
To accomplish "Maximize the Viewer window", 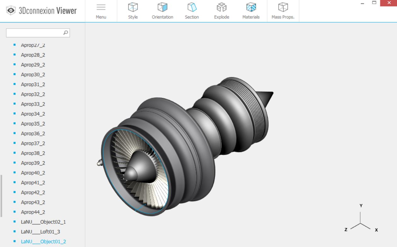I will pyautogui.click(x=374, y=3).
